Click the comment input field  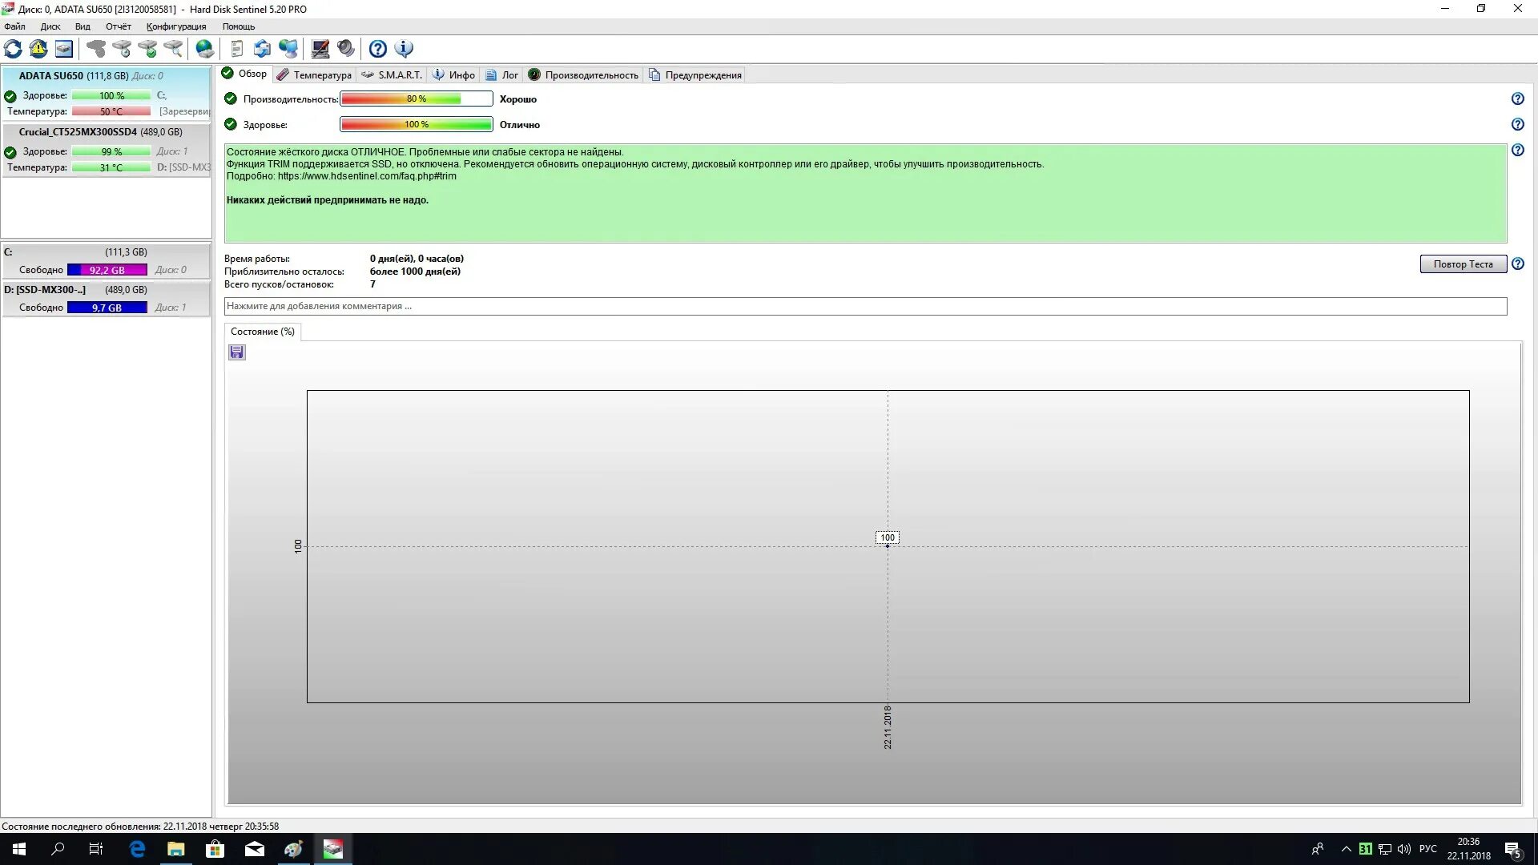865,306
